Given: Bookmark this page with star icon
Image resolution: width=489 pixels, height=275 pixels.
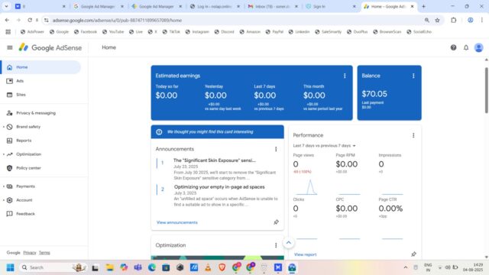Looking at the screenshot, I should tap(437, 20).
